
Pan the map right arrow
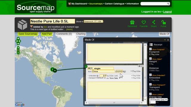[x=20, y=41]
